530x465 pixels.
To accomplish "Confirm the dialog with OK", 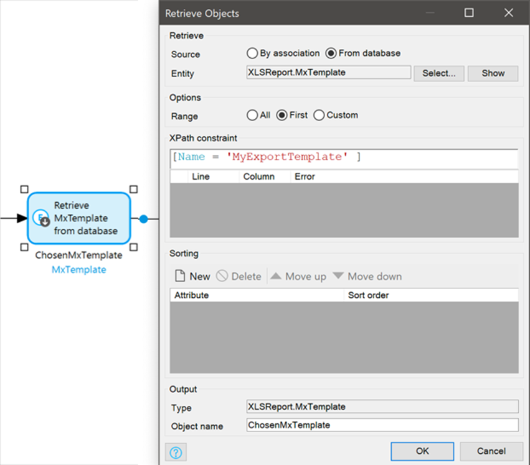I will [422, 451].
